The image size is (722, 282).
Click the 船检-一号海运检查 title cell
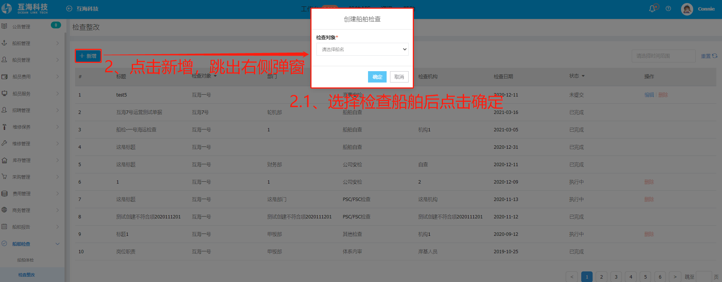pos(136,130)
